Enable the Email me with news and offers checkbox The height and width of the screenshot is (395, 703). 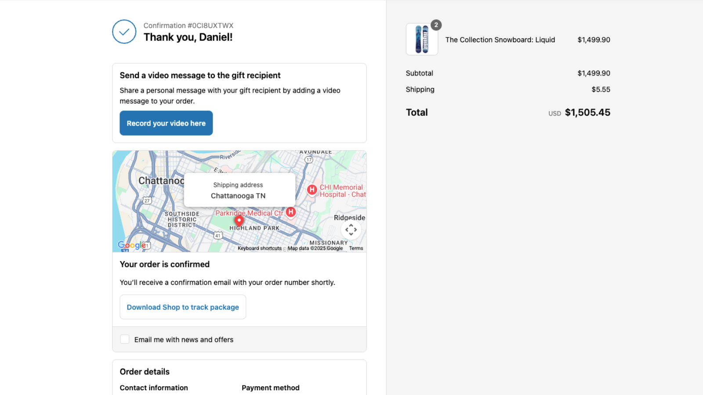[125, 339]
